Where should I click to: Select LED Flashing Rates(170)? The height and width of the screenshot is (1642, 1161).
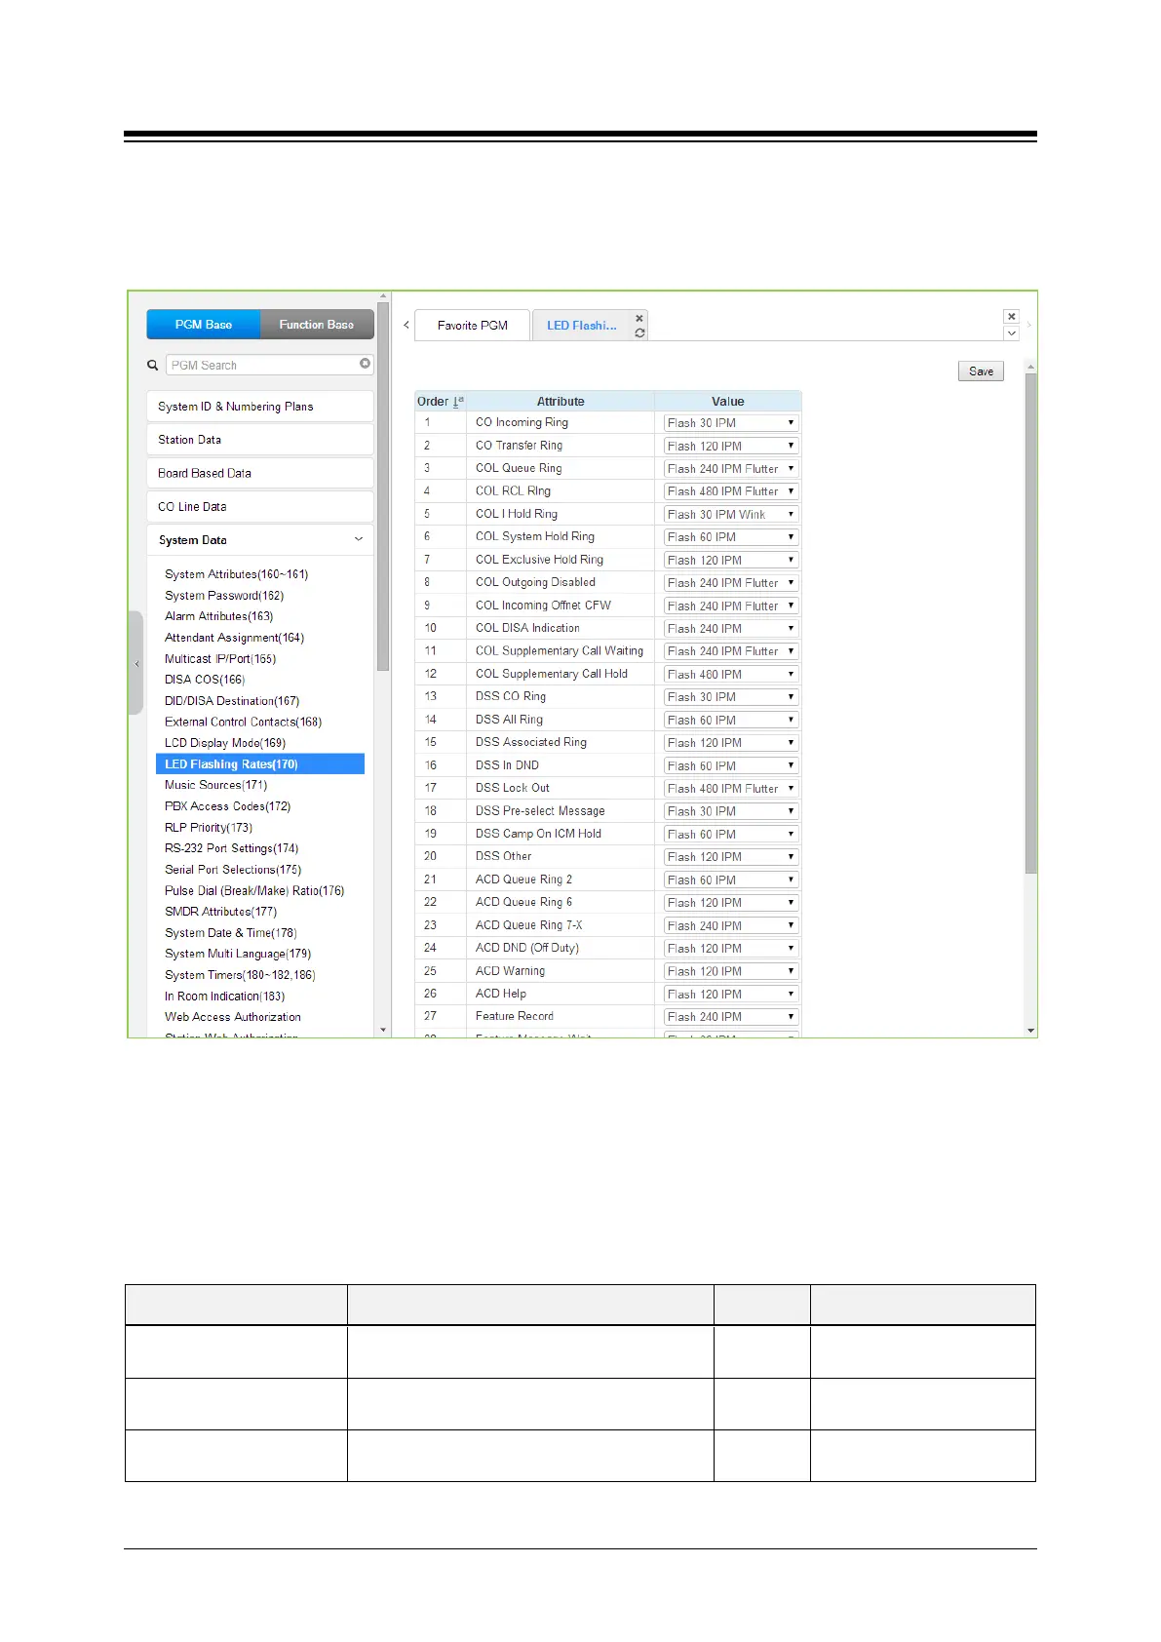pyautogui.click(x=260, y=764)
